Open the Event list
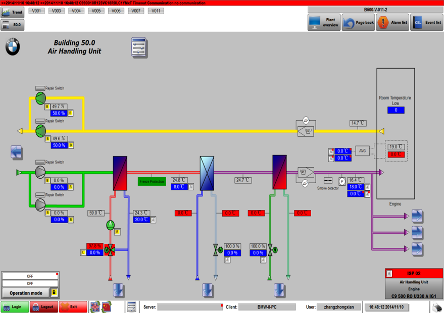The width and height of the screenshot is (444, 313). pos(427,22)
